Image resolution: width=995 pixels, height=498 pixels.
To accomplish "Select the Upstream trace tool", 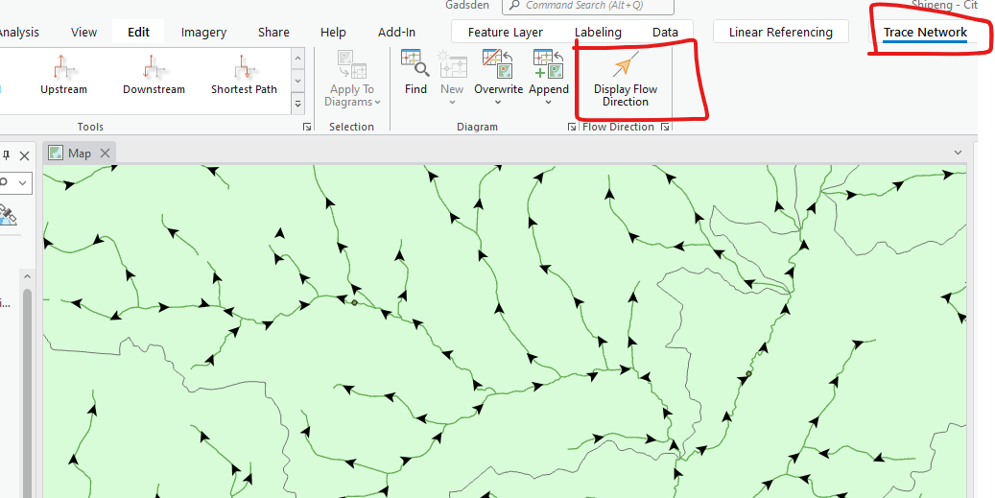I will click(63, 75).
